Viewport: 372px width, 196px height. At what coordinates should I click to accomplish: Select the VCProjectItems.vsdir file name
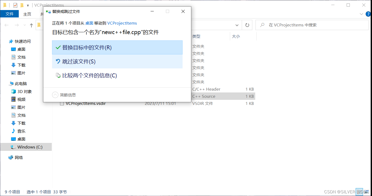pyautogui.click(x=86, y=104)
